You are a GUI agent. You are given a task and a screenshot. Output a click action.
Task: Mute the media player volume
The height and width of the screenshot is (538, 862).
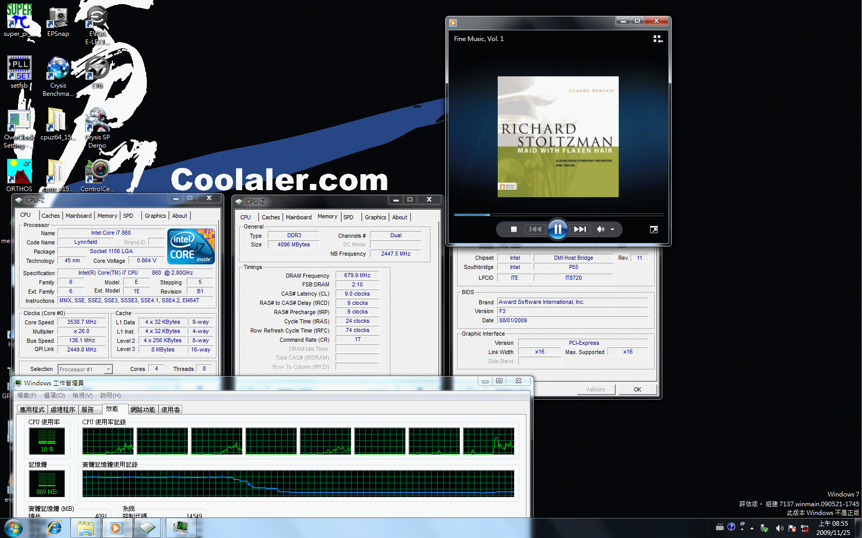600,230
